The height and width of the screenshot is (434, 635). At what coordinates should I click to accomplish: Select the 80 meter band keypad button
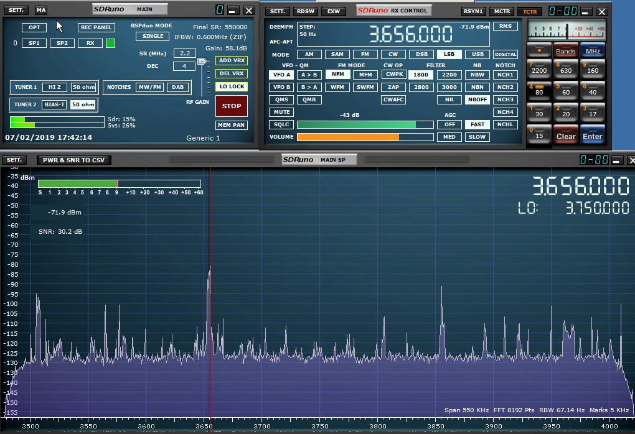539,90
